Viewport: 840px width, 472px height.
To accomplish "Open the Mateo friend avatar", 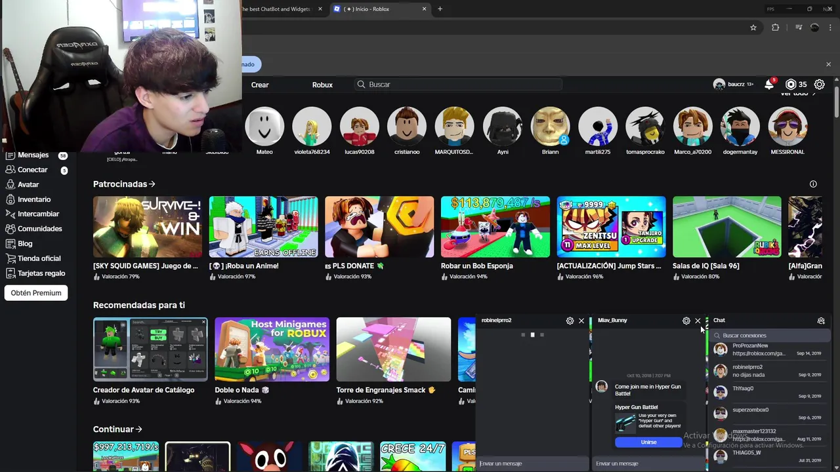I will pyautogui.click(x=264, y=126).
